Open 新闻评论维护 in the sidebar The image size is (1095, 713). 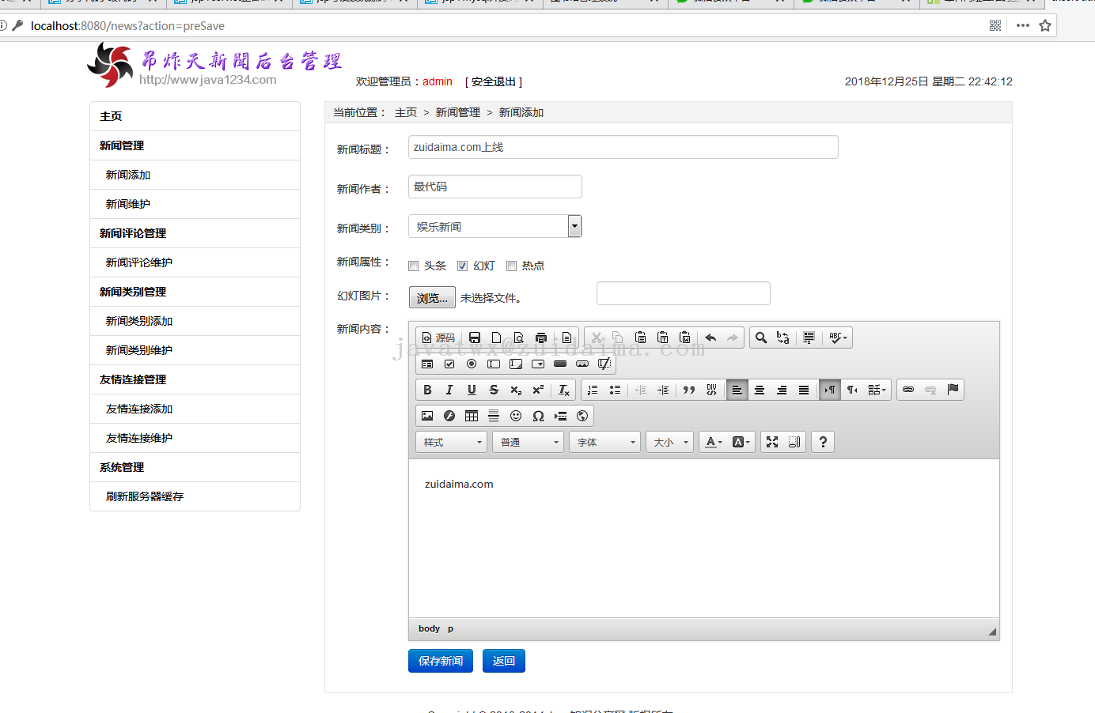click(x=139, y=262)
